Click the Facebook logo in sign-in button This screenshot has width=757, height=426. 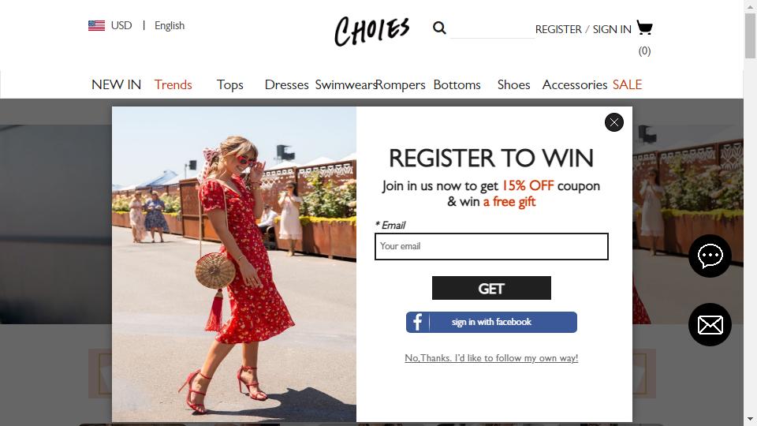click(x=418, y=322)
